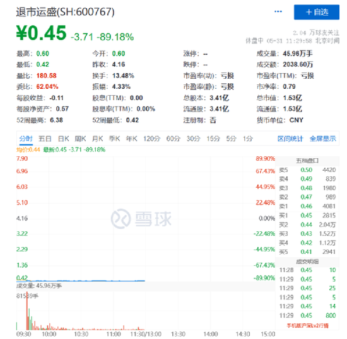Click the 成交量 value 45.96万手 in stats
This screenshot has height=339, width=347.
(x=298, y=54)
